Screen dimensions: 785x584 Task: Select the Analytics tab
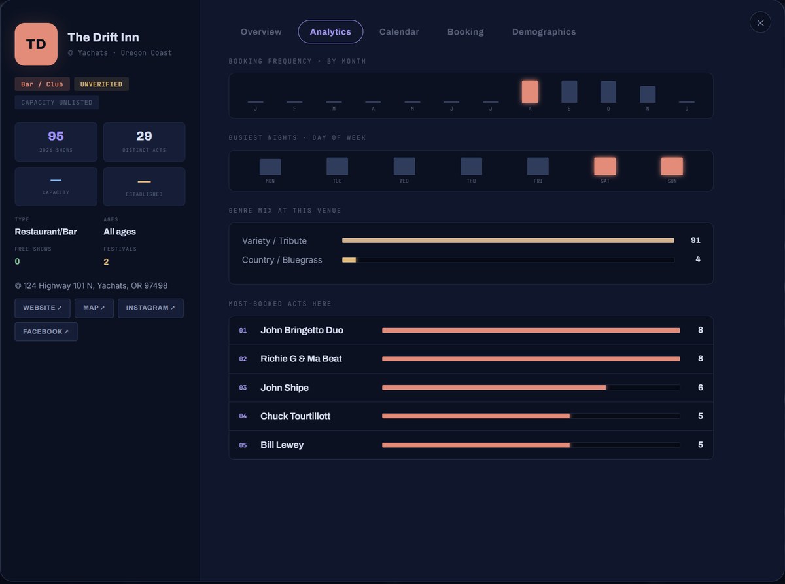(x=330, y=31)
